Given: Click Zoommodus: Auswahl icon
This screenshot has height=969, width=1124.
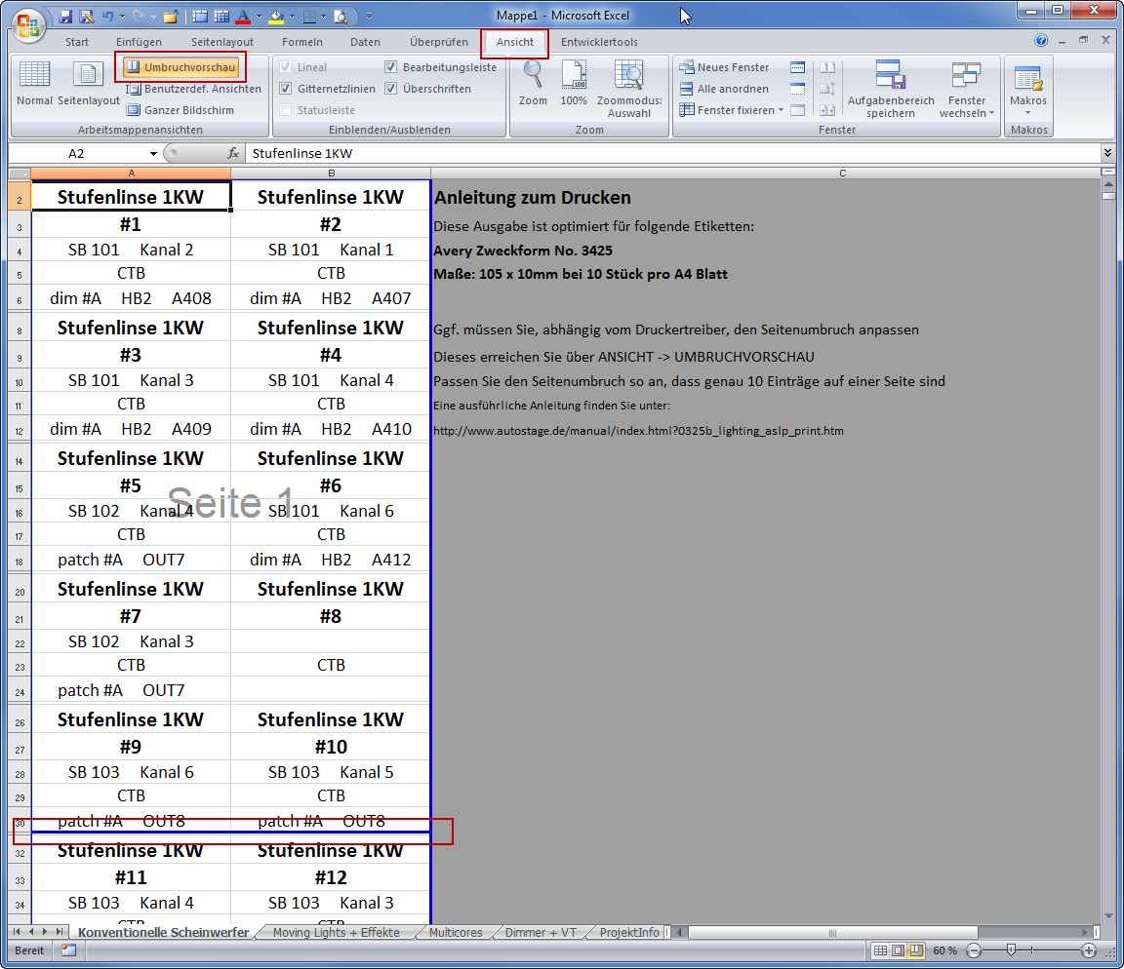Looking at the screenshot, I should coord(629,76).
